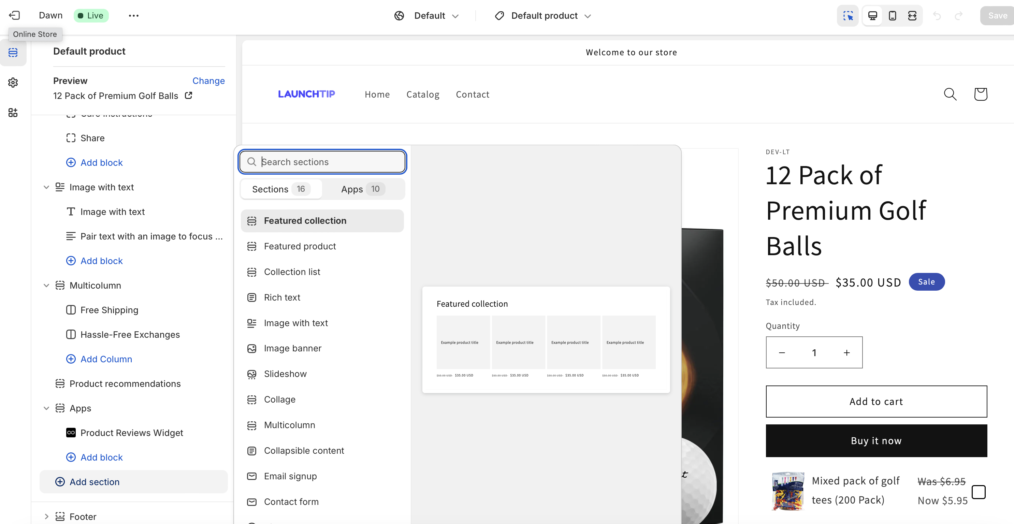This screenshot has height=524, width=1014.
Task: Switch to fullscreen preview icon
Action: pyautogui.click(x=912, y=15)
